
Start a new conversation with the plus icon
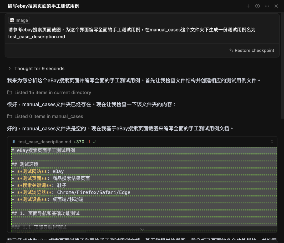point(248,6)
